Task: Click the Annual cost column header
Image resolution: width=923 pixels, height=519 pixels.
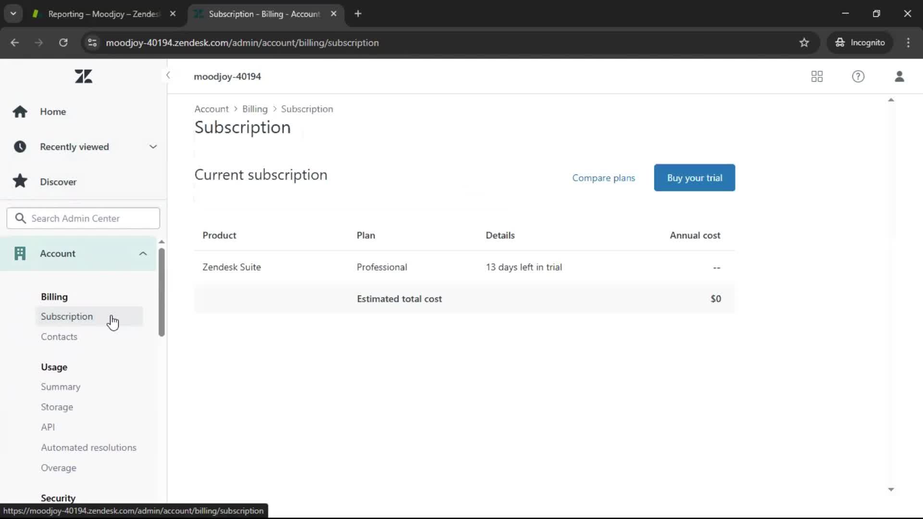Action: 695,235
